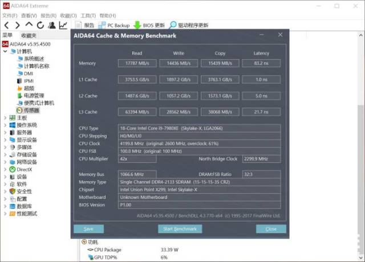The height and width of the screenshot is (262, 365).
Task: Collapse the 计算机 tree node chevron
Action: pos(5,51)
